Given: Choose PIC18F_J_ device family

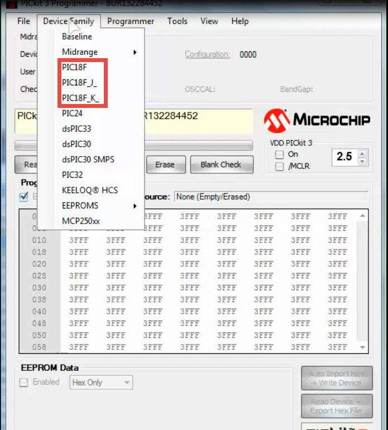Looking at the screenshot, I should (x=91, y=83).
